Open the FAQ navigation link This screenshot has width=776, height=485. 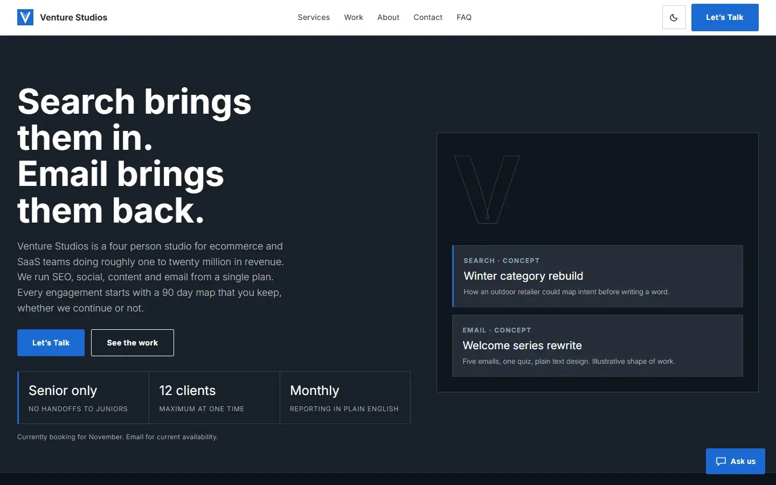pyautogui.click(x=464, y=17)
